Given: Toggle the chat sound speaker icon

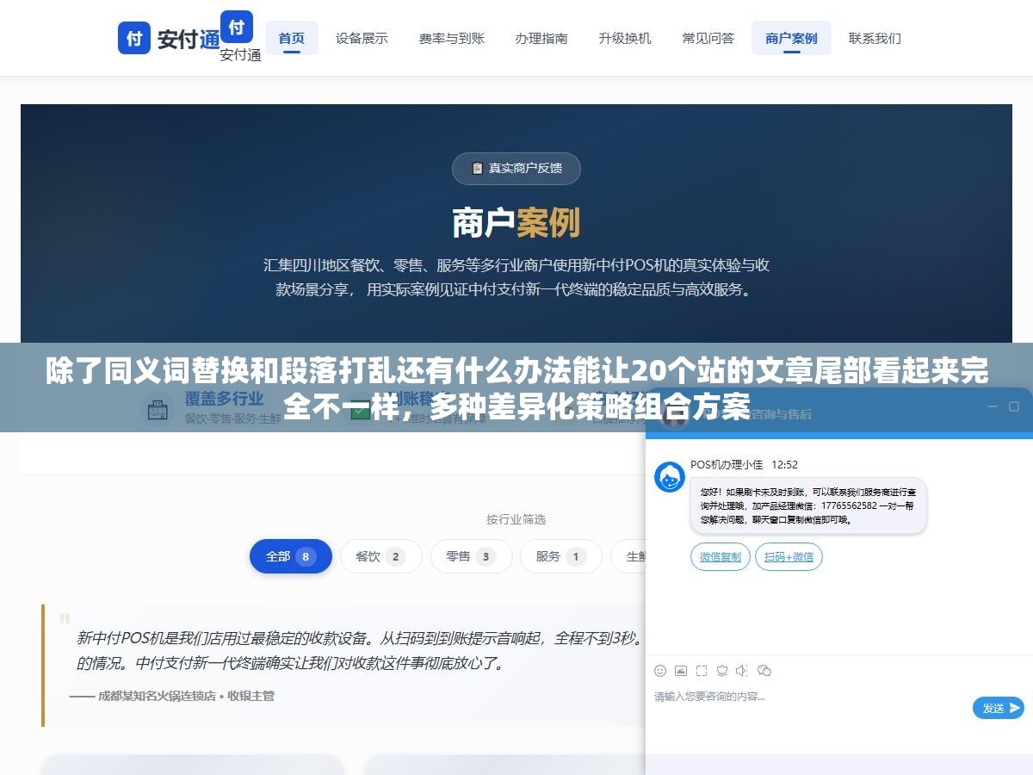Looking at the screenshot, I should 743,671.
